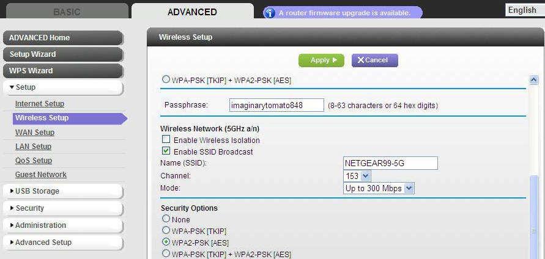Image resolution: width=545 pixels, height=259 pixels.
Task: Apply the wireless settings
Action: [321, 60]
